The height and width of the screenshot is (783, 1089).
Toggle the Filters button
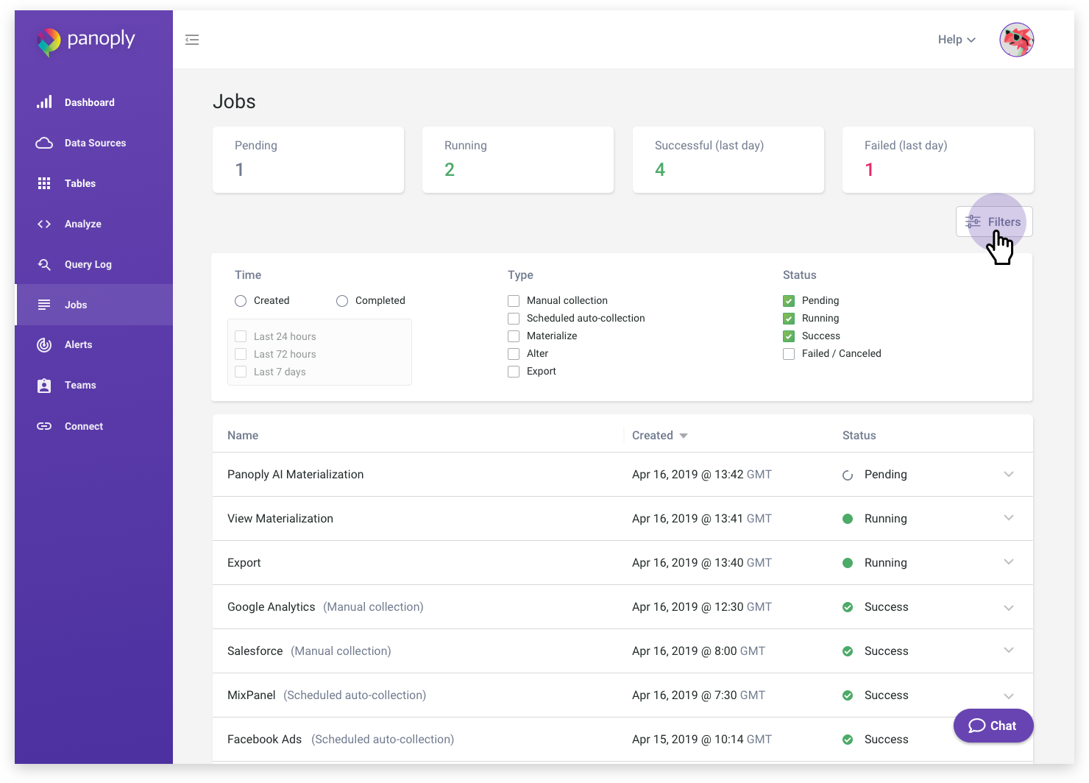tap(994, 222)
